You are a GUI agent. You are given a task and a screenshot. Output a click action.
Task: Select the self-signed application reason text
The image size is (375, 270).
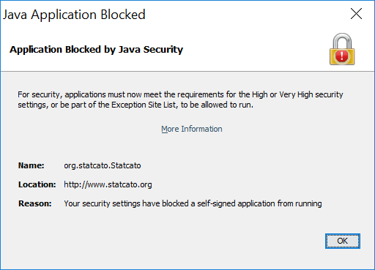click(193, 203)
